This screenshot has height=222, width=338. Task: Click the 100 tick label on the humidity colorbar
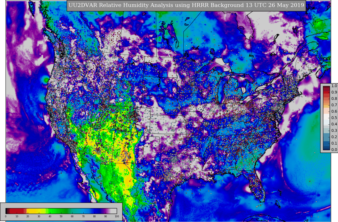point(117,216)
